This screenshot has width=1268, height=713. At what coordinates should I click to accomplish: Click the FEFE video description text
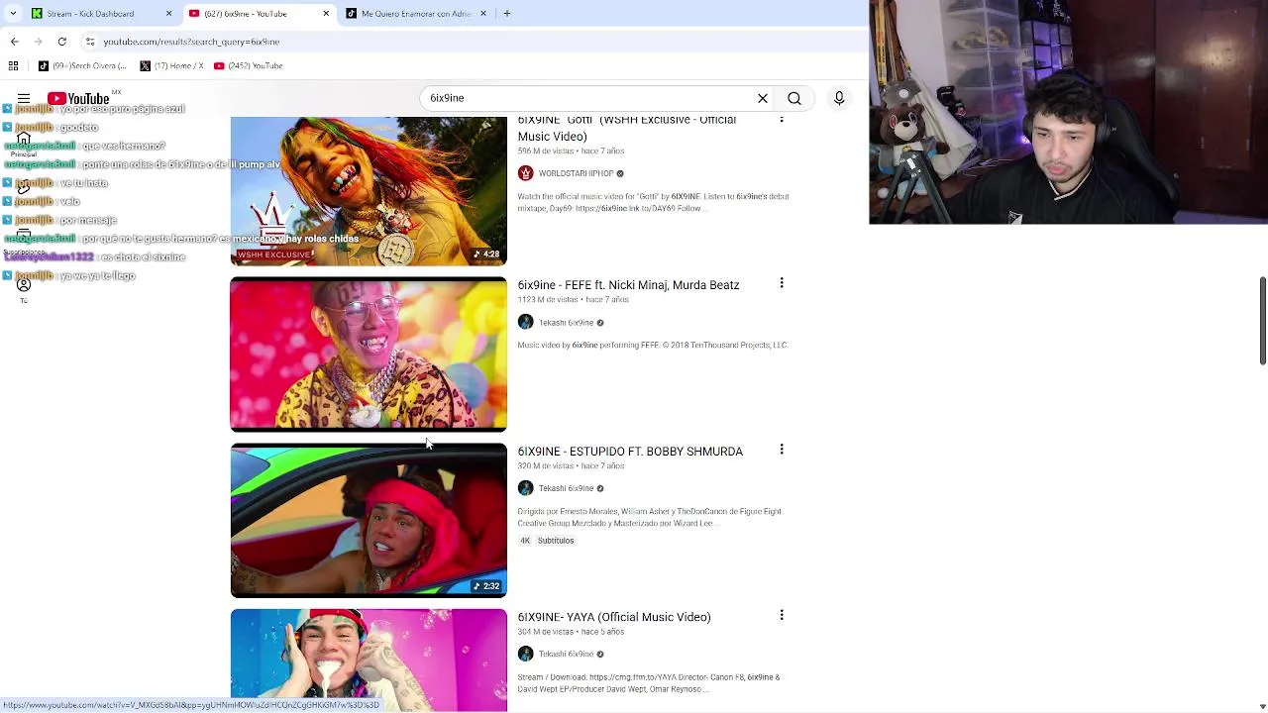point(652,345)
